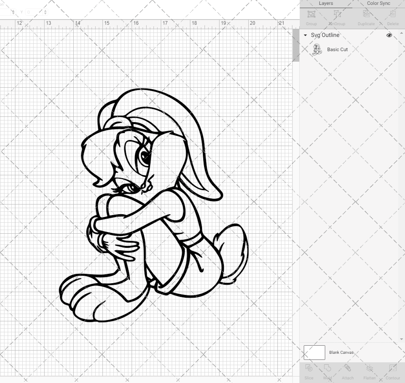Click the Duplicate icon
The image size is (405, 383).
pos(366,14)
